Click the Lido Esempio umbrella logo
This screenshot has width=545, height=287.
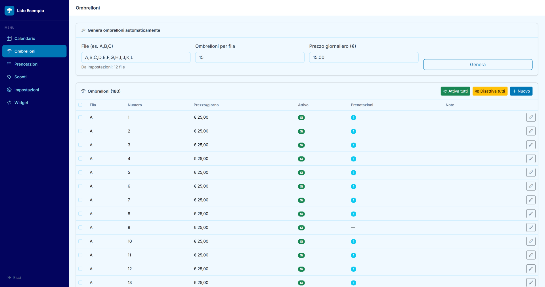(x=9, y=11)
